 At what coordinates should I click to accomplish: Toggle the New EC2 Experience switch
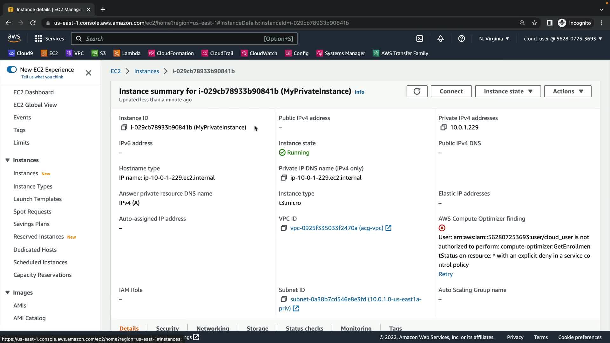[12, 70]
